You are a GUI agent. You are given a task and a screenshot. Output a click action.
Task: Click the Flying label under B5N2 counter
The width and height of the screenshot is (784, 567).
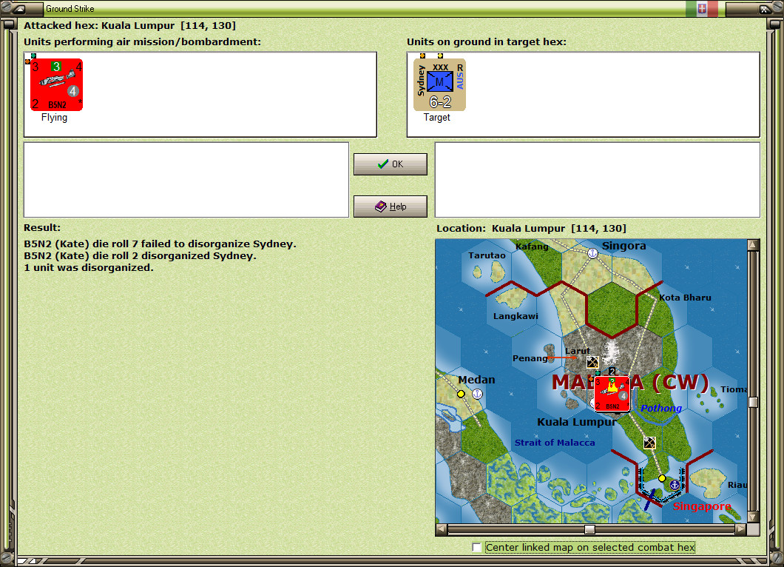coord(54,118)
